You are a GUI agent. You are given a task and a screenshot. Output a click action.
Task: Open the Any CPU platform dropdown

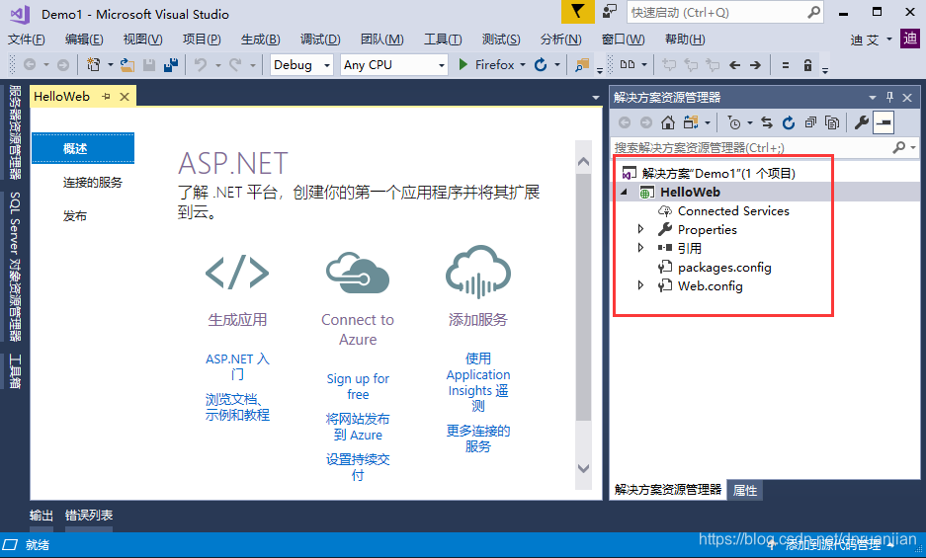pyautogui.click(x=441, y=65)
